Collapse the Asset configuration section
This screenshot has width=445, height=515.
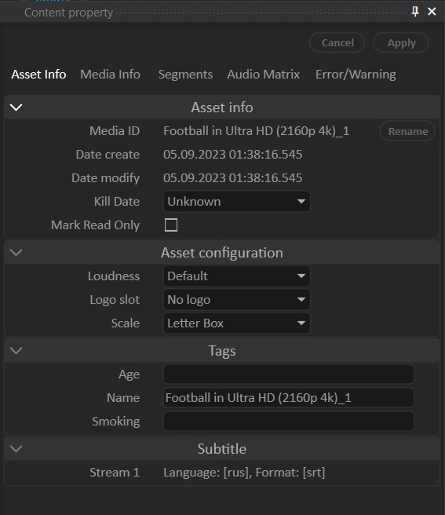(x=16, y=253)
